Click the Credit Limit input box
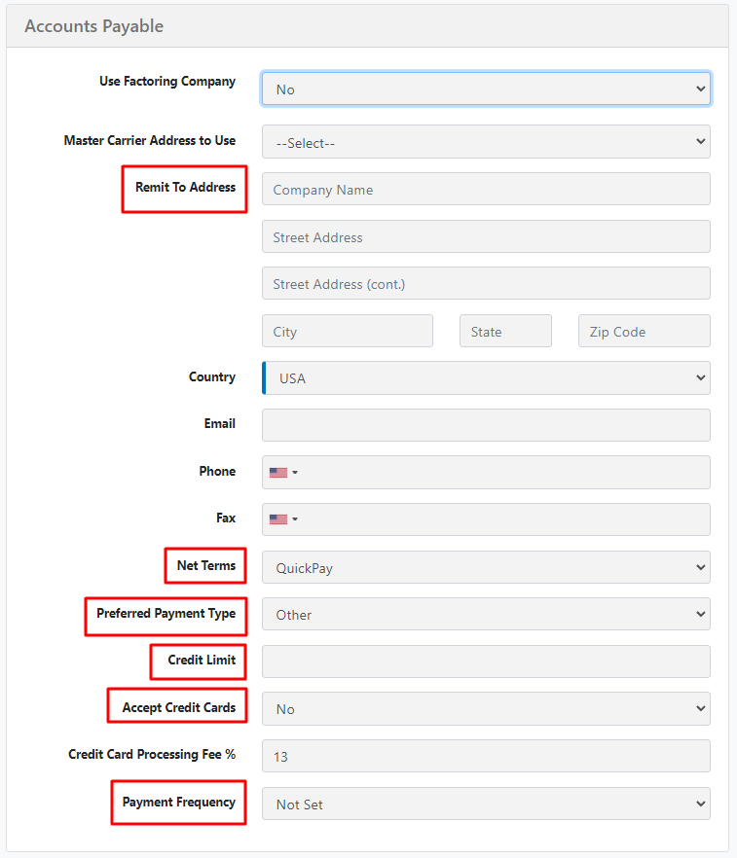Screen dimensions: 737x858 point(486,661)
